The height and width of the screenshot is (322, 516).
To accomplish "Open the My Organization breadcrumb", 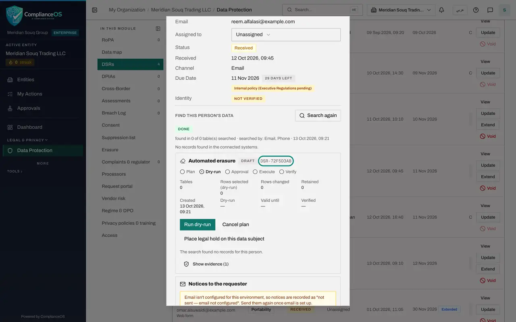I will click(x=127, y=10).
